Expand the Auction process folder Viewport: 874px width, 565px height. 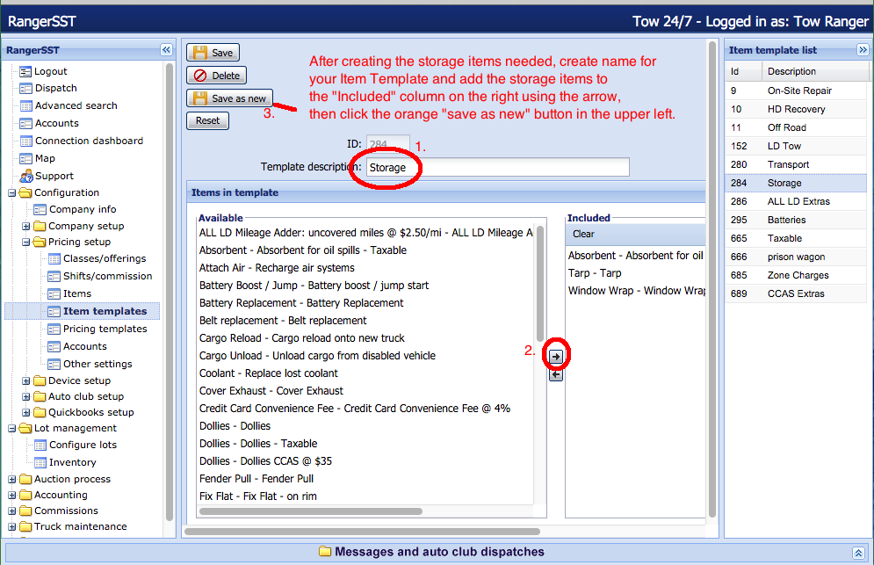pos(11,479)
